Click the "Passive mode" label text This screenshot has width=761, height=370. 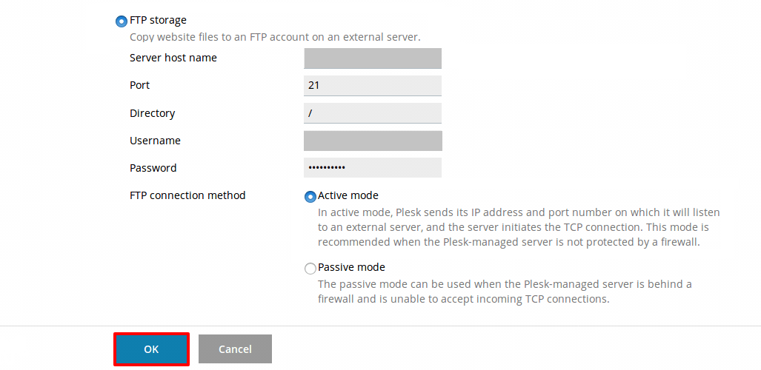click(351, 268)
